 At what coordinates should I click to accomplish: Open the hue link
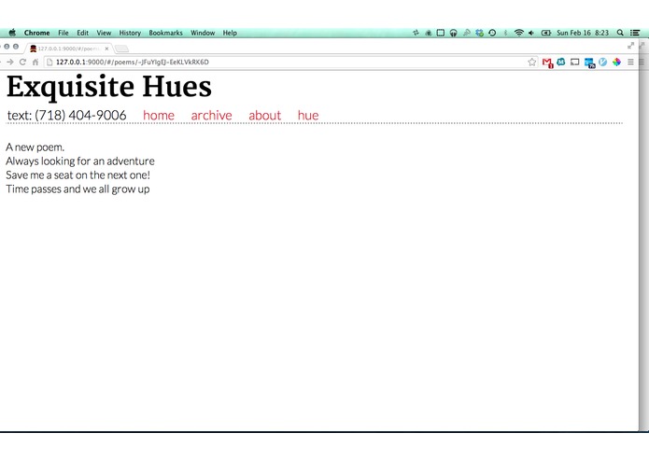click(x=308, y=116)
